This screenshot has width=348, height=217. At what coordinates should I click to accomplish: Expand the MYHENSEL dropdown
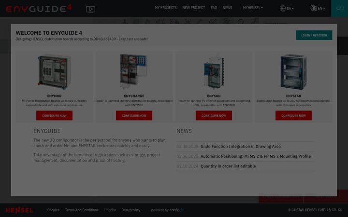tap(253, 8)
